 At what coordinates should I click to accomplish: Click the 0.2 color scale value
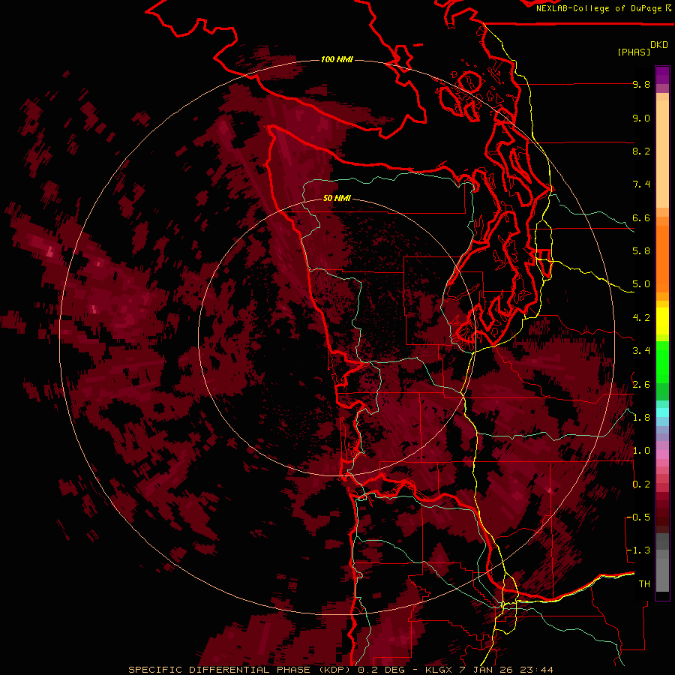(641, 484)
